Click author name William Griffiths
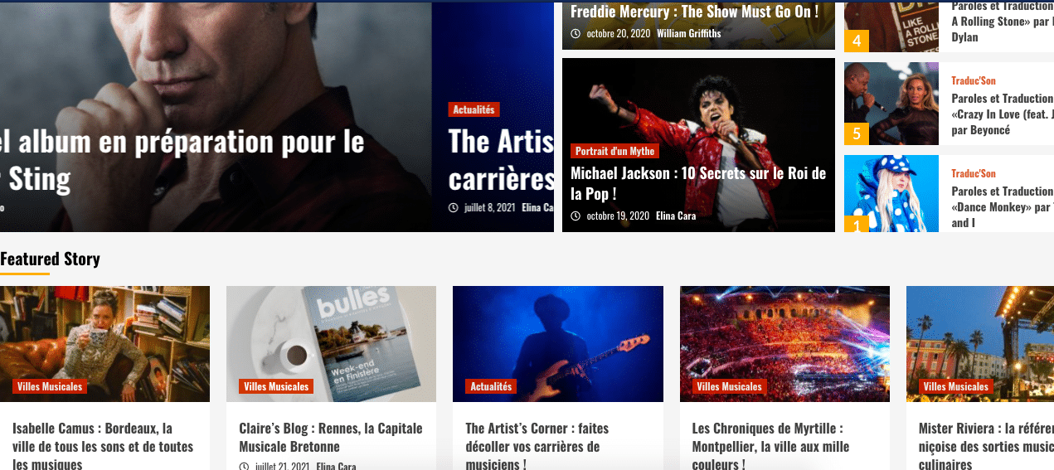 [688, 34]
